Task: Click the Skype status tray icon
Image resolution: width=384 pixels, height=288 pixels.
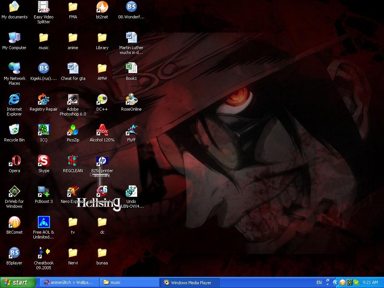Action: [x=356, y=283]
